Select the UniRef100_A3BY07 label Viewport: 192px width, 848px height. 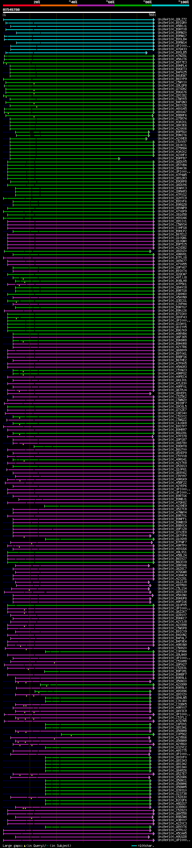point(172,820)
